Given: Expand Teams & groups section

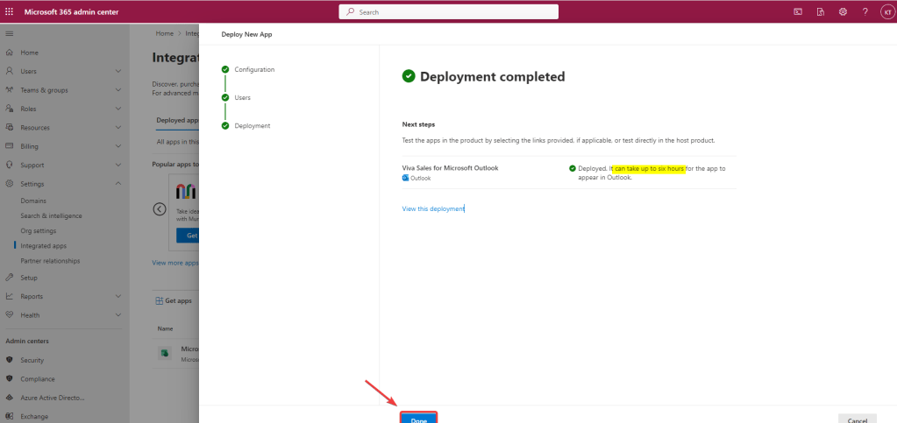Looking at the screenshot, I should 118,90.
